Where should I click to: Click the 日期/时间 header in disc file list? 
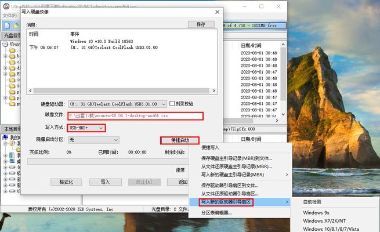click(251, 45)
